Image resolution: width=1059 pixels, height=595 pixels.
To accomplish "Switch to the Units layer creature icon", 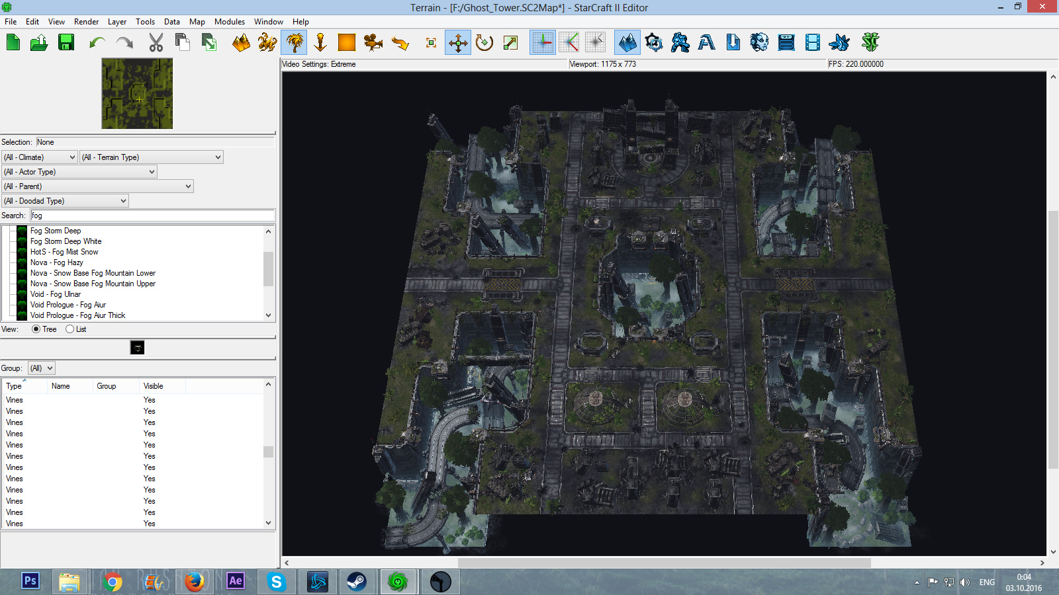I will (x=267, y=43).
